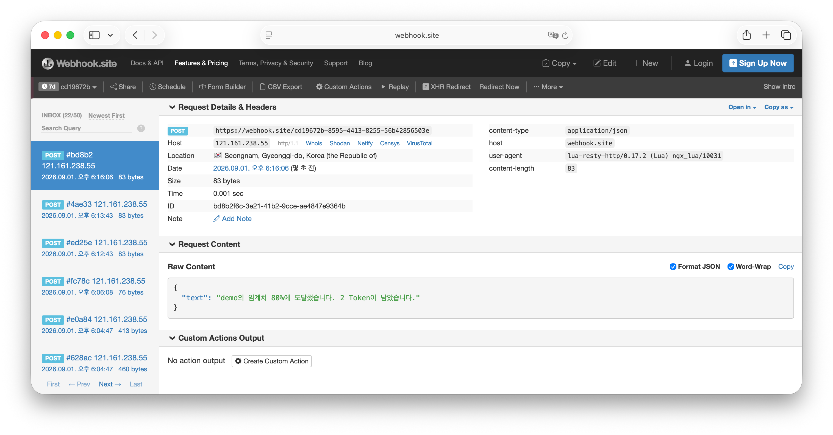The image size is (833, 435).
Task: Click Create Custom Action button
Action: point(272,361)
